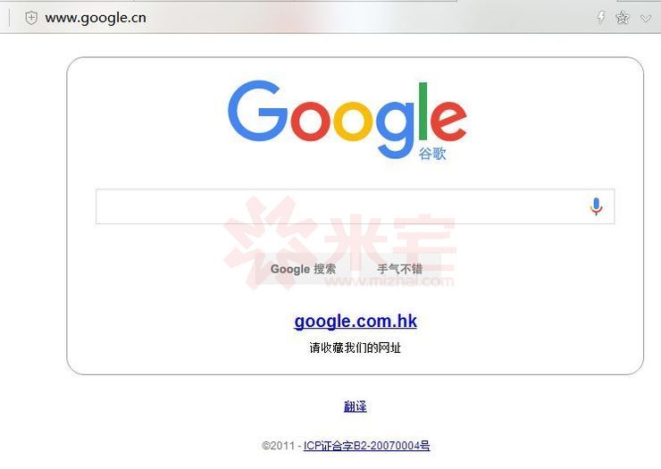
Task: Select the www.google.cn address text
Action: click(96, 18)
